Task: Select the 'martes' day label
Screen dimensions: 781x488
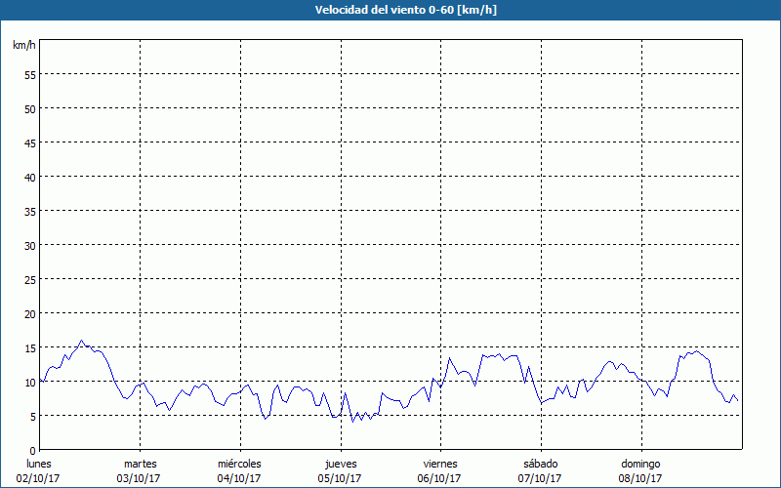Action: (x=140, y=464)
